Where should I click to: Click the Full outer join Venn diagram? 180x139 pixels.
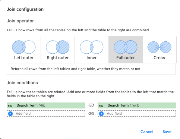(x=126, y=47)
